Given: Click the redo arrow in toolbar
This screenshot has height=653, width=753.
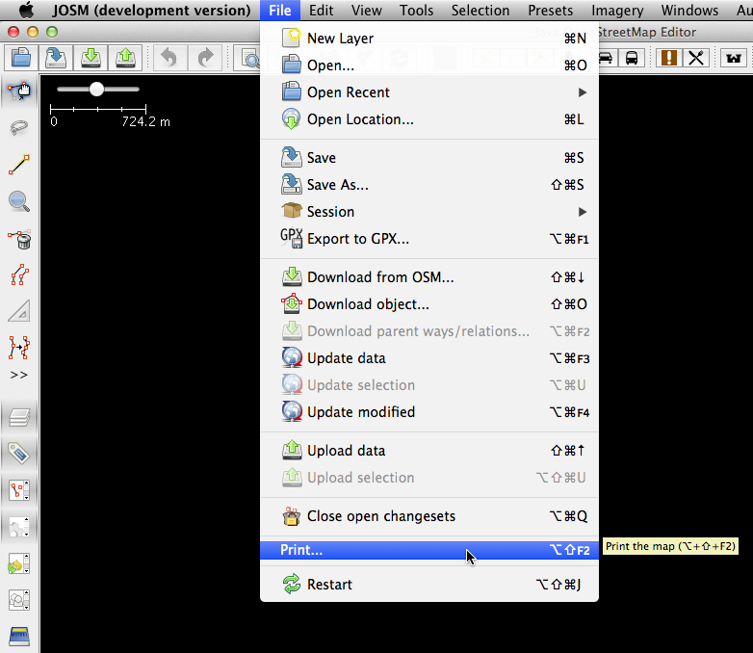Looking at the screenshot, I should coord(205,58).
